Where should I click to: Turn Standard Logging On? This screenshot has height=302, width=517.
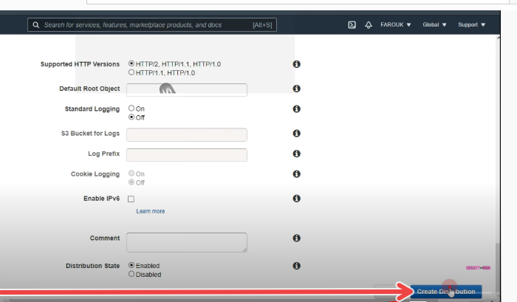pos(131,108)
